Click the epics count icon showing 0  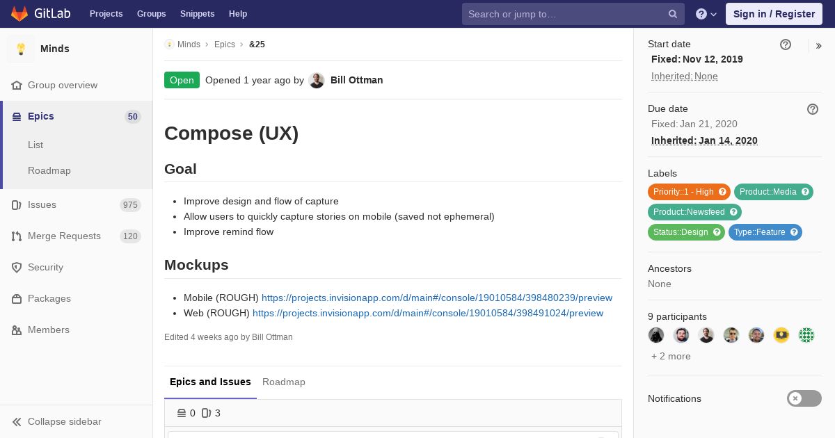(182, 413)
